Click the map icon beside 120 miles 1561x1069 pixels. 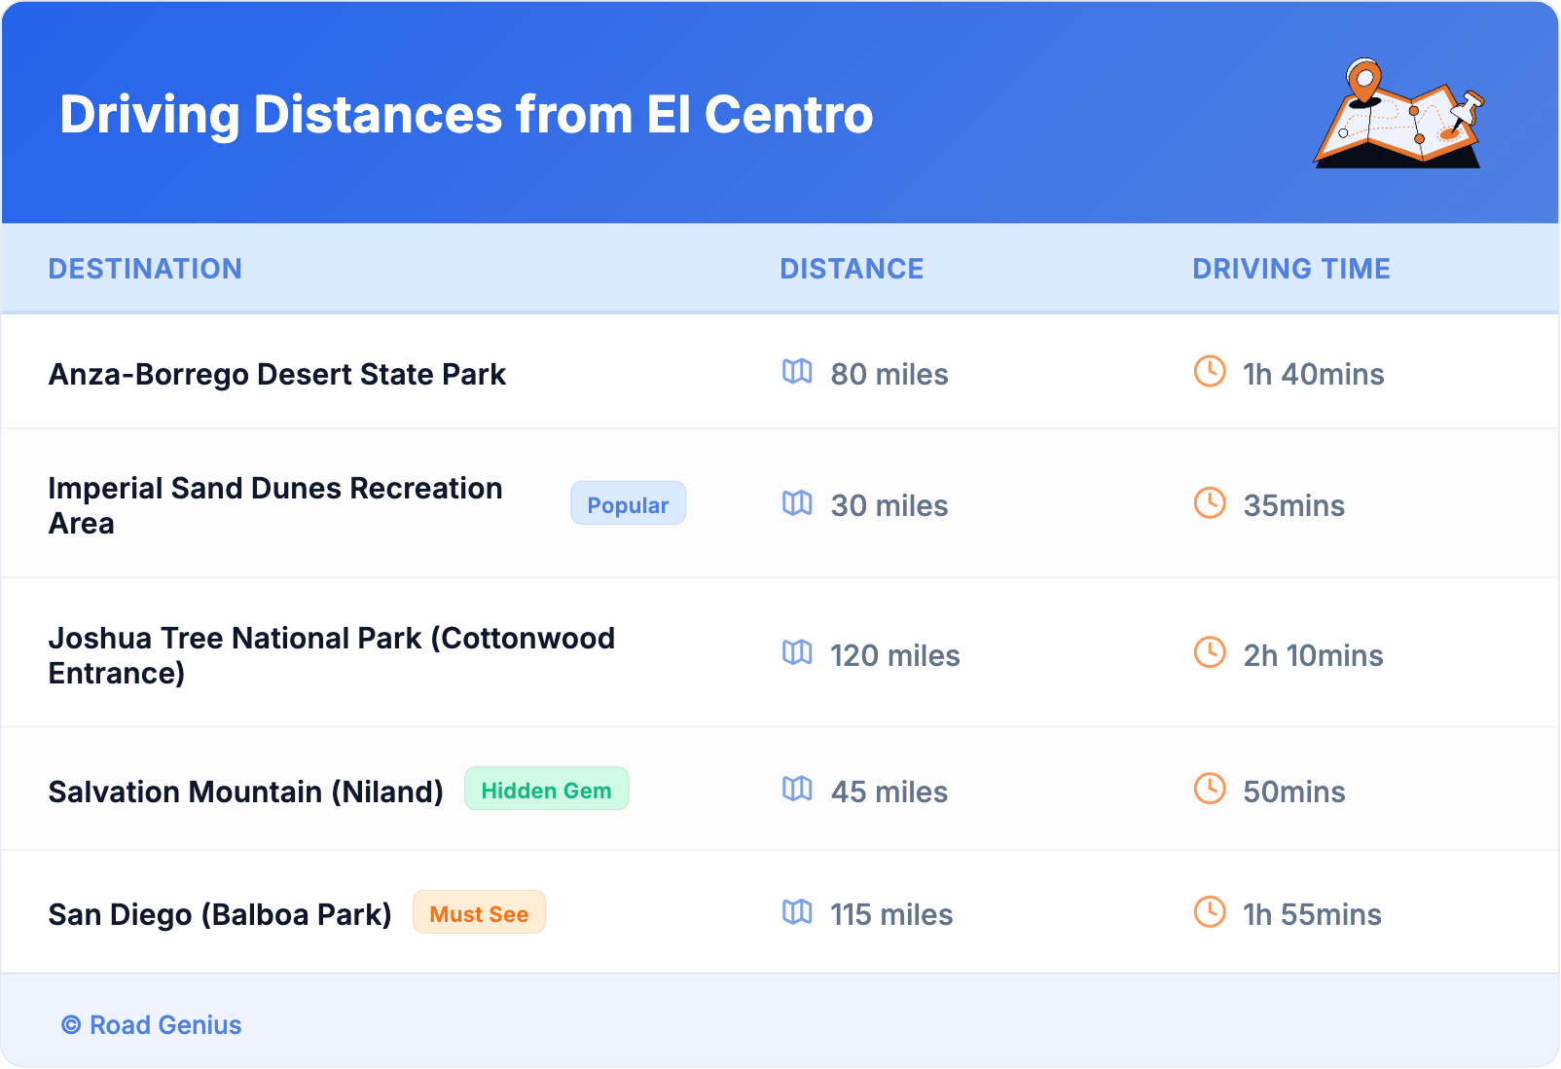coord(797,653)
